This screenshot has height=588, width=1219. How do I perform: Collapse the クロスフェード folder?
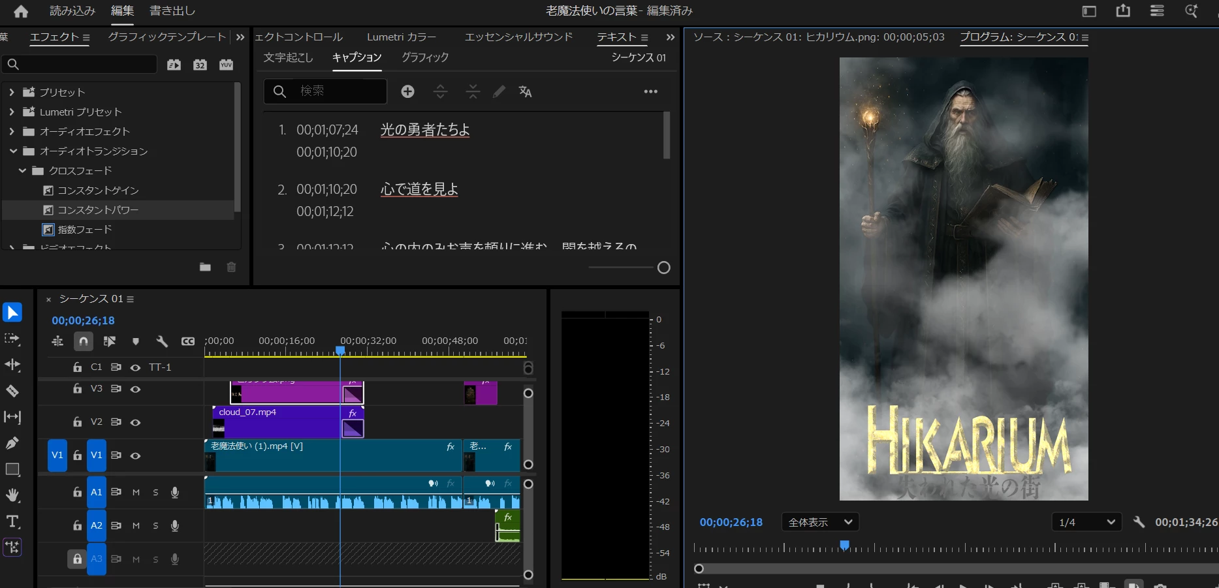tap(22, 170)
